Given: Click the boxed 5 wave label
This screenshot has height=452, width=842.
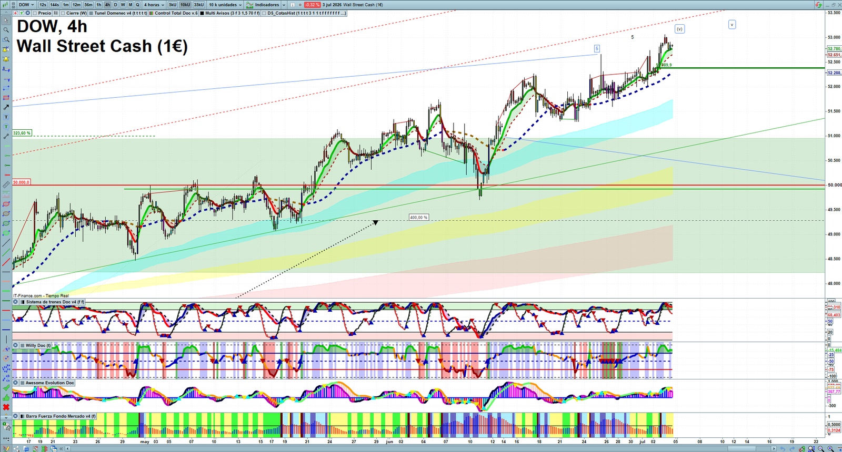Looking at the screenshot, I should click(x=597, y=49).
